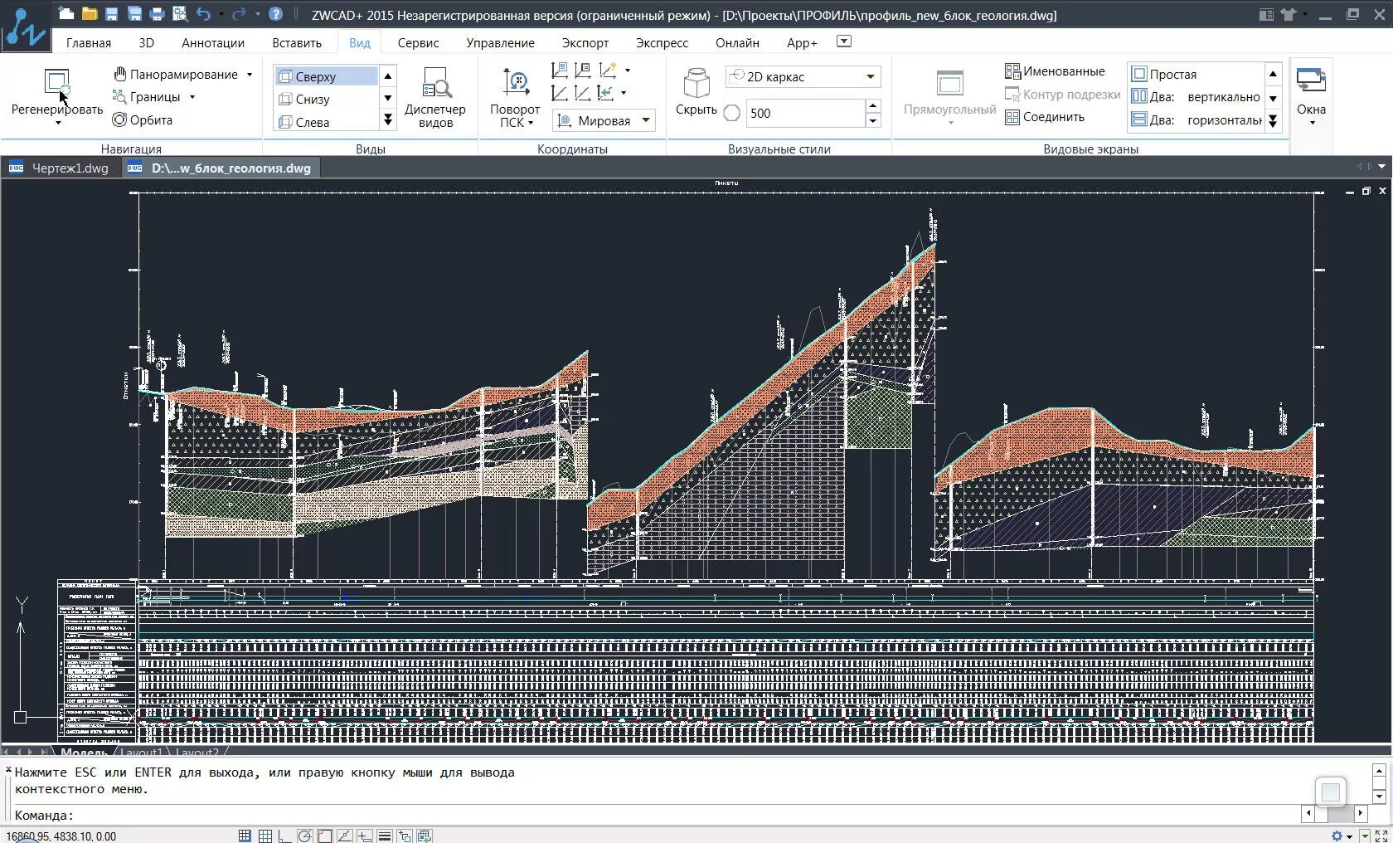This screenshot has height=843, width=1393.
Task: Select the Орбита orbit tool
Action: 143,120
